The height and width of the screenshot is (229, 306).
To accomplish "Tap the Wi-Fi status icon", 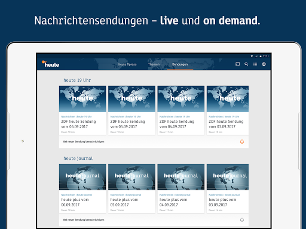I will pos(252,56).
